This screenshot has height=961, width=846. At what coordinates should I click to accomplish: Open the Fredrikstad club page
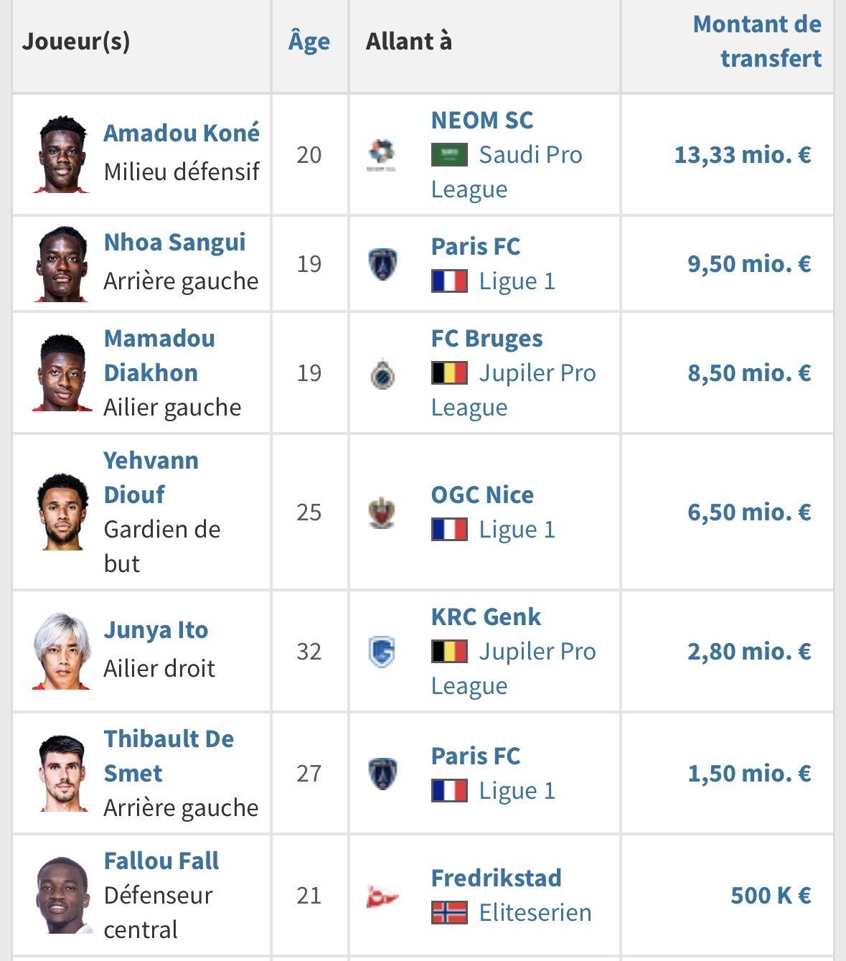pos(496,878)
